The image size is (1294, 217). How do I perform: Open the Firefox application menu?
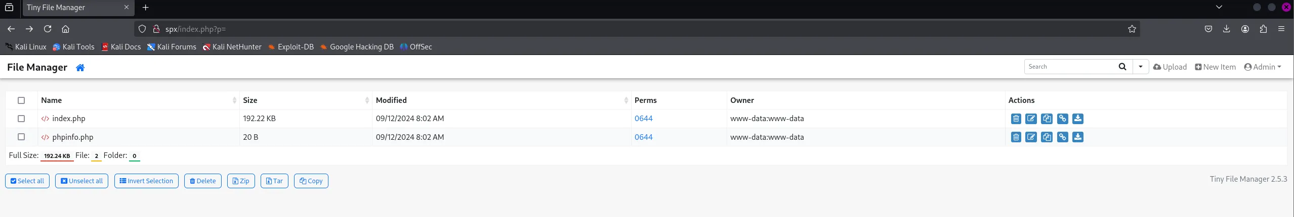pyautogui.click(x=1281, y=29)
